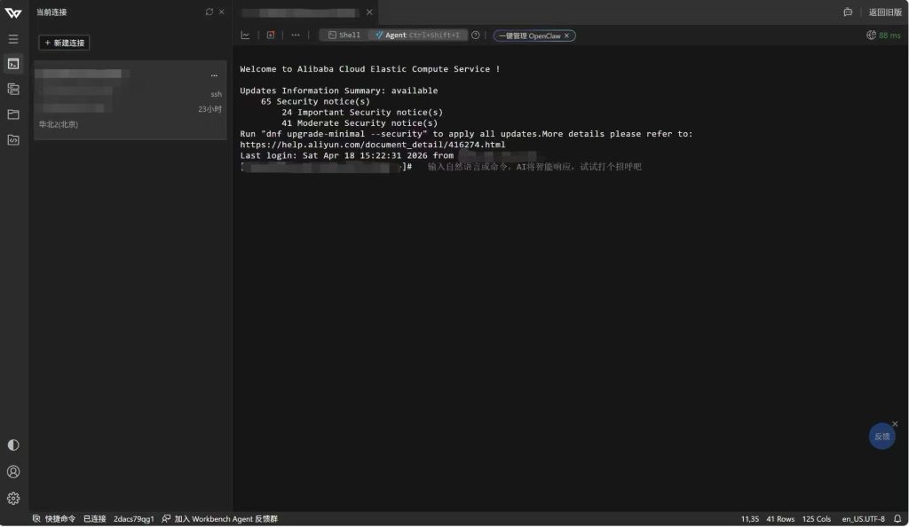This screenshot has width=909, height=527.
Task: Open 快捷命令 in the status bar
Action: (x=54, y=519)
